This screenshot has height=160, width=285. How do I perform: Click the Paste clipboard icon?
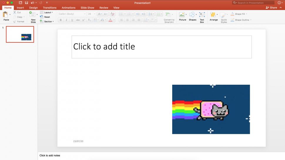[6, 15]
